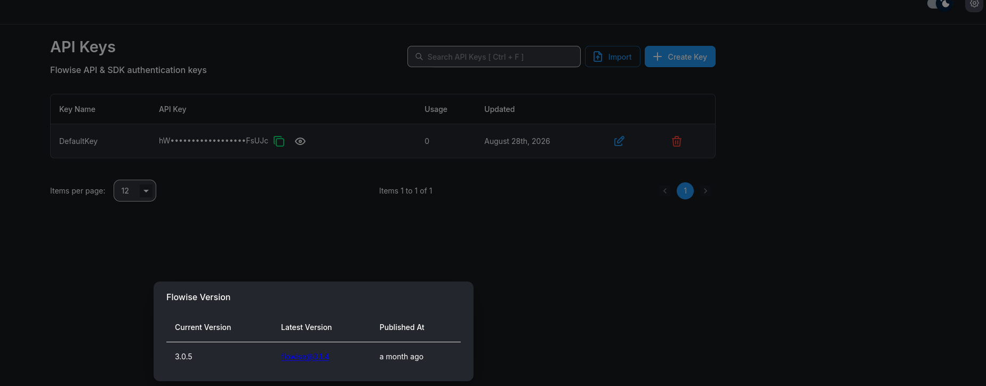Click the API Key column header
Screen dimensions: 986x386
(173, 109)
